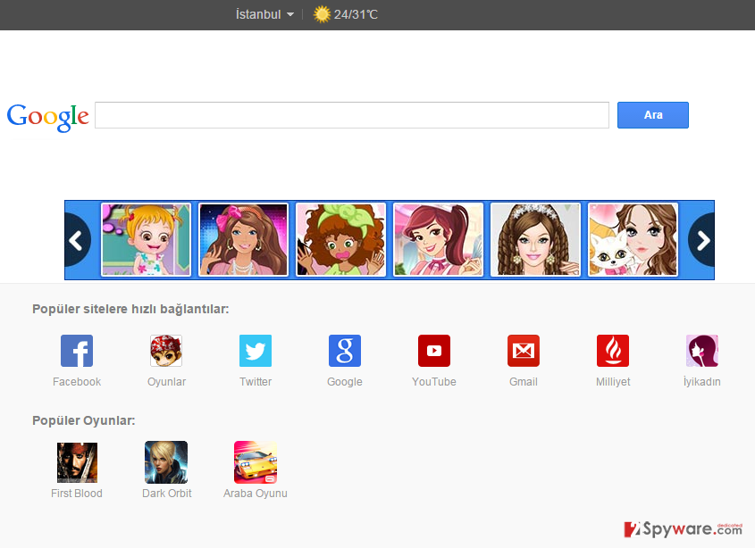Click the First Blood label

tap(77, 494)
